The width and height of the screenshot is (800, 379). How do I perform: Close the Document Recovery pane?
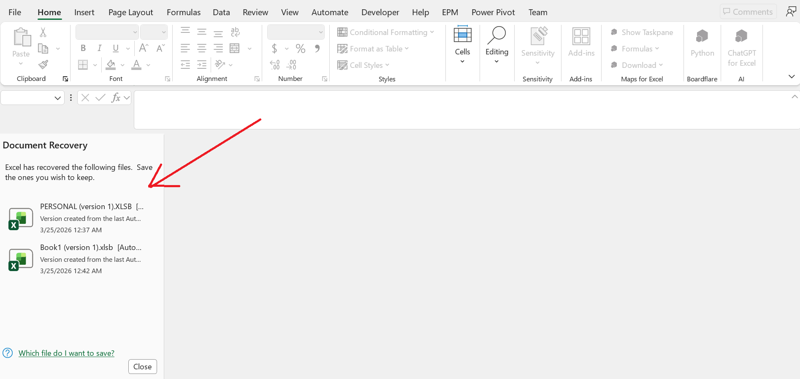pyautogui.click(x=143, y=367)
